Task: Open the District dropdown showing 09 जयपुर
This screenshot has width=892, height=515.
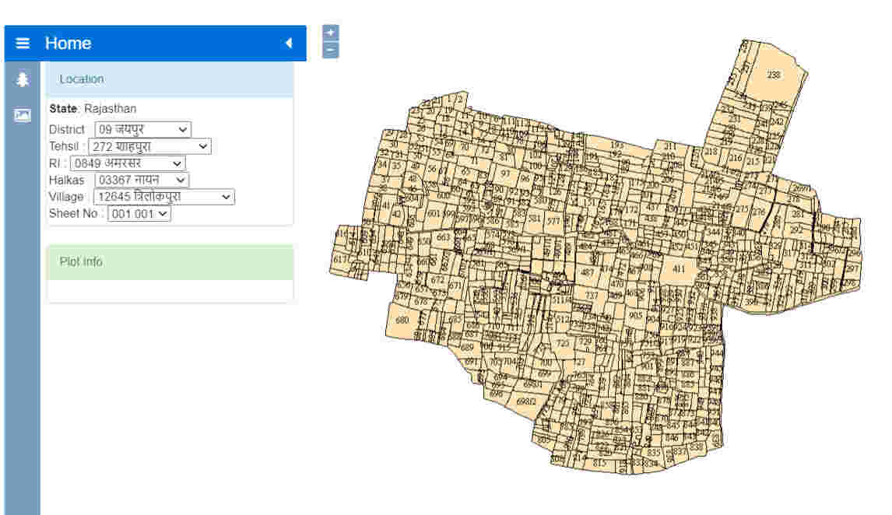Action: coord(142,130)
